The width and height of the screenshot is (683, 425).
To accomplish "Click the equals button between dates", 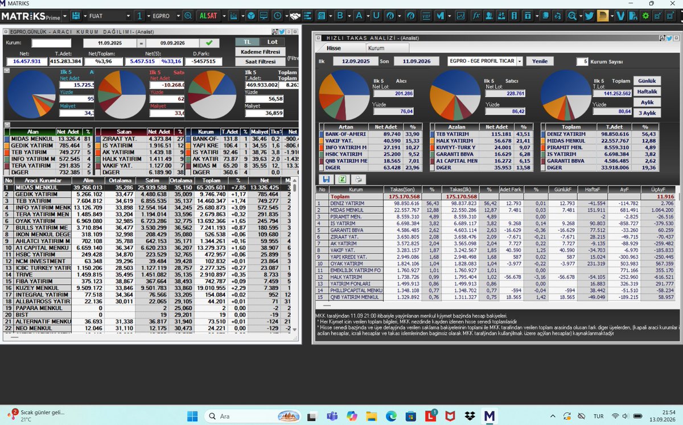I will 141,43.
